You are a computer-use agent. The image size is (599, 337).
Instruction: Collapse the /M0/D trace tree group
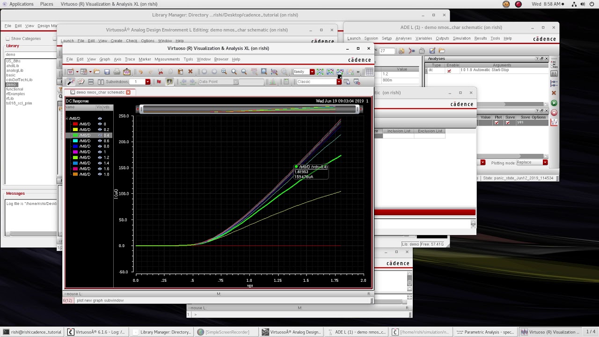(x=67, y=118)
